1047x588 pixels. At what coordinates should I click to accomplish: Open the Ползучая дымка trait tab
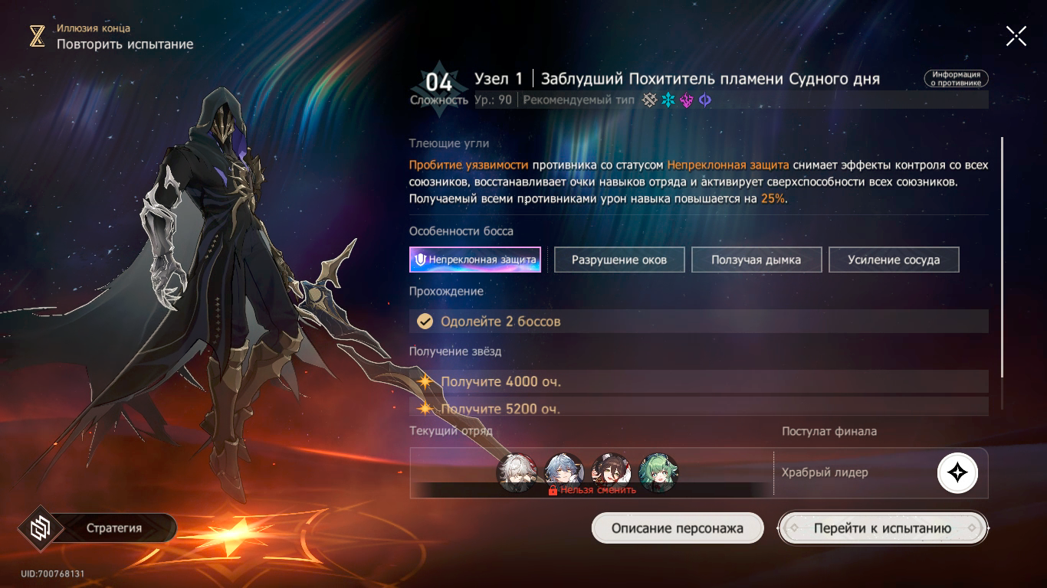point(757,260)
